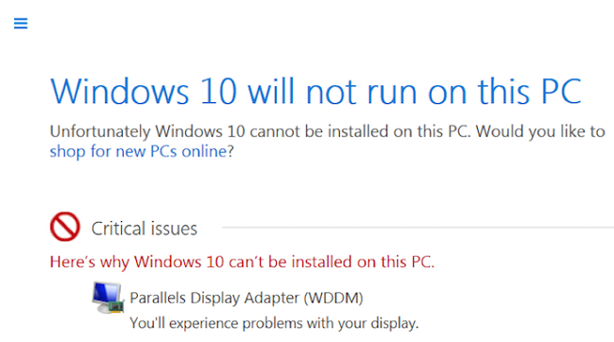Click You'll experience problems with your display
Image resolution: width=614 pixels, height=342 pixels.
[x=274, y=324]
